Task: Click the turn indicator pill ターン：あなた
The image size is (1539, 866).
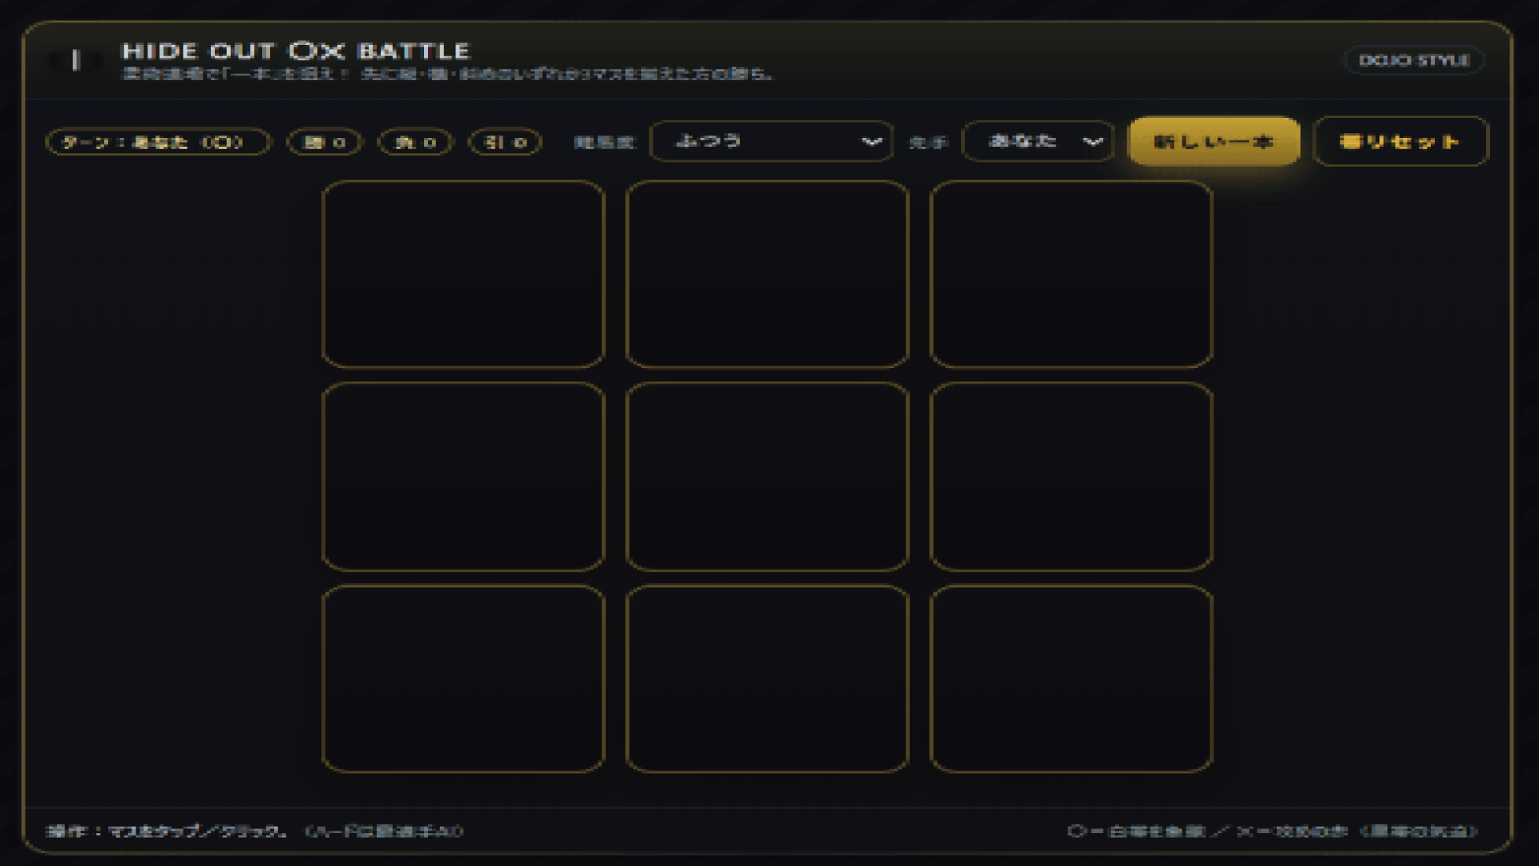Action: (158, 142)
